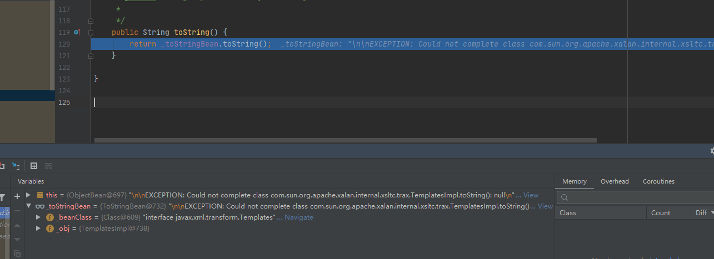Add a new watch with plus icon
714x259 pixels.
(x=17, y=196)
